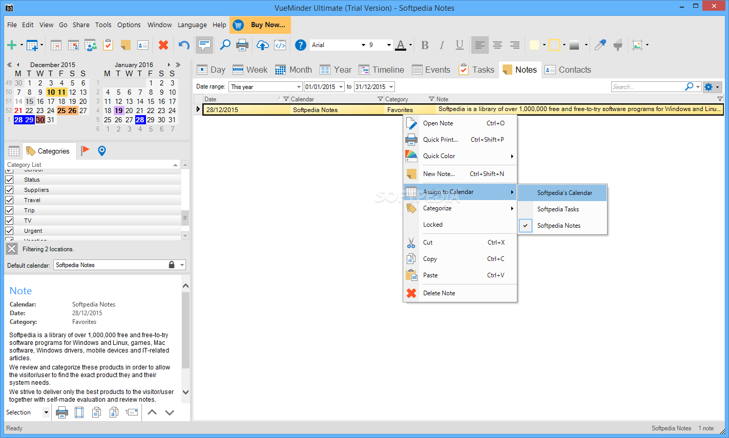Choose Quick Color from context menu
729x438 pixels.
(460, 156)
